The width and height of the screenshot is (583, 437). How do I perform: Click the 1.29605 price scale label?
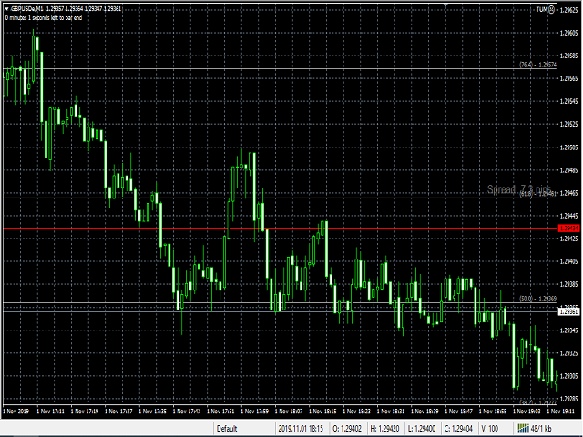tap(568, 33)
